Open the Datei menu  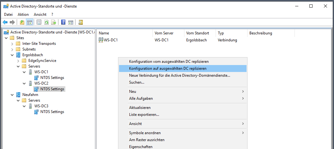point(8,15)
